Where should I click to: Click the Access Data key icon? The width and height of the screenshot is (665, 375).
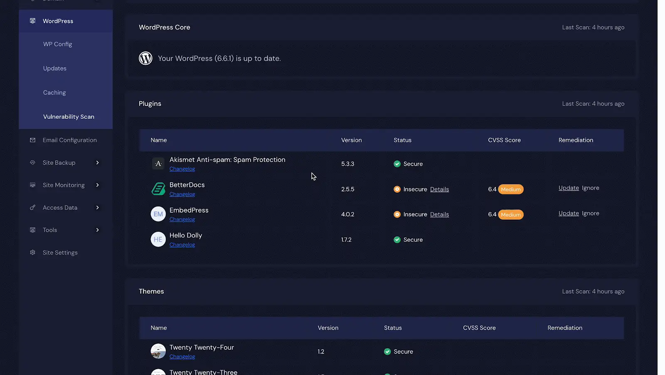point(32,207)
